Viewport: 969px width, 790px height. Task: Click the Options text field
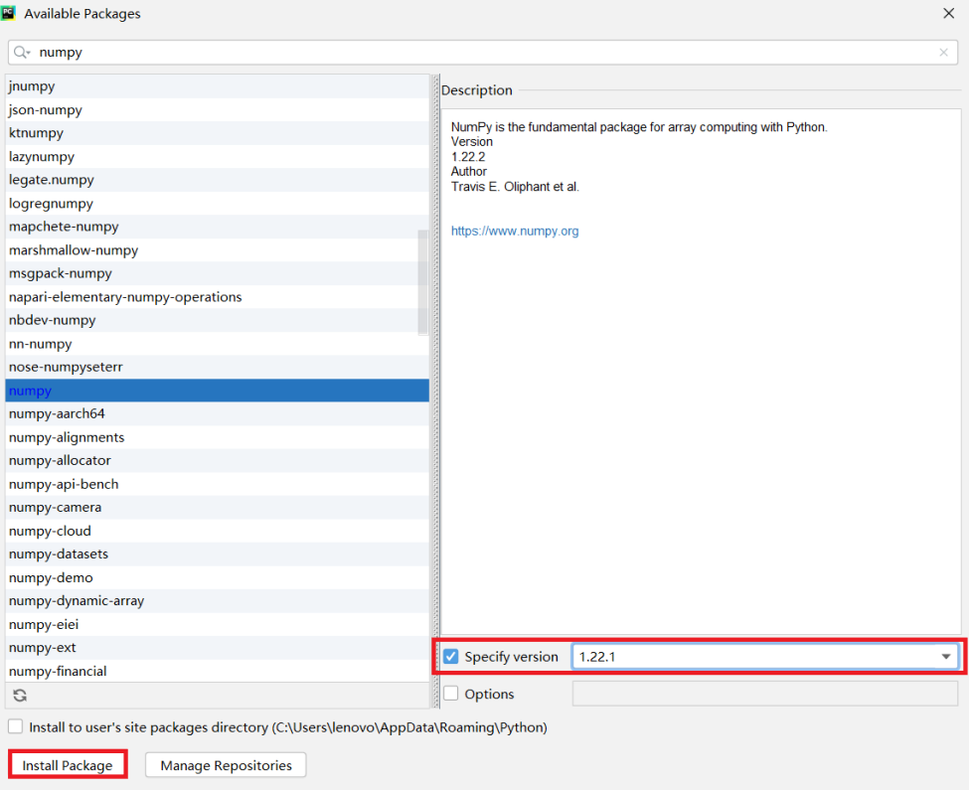pyautogui.click(x=765, y=693)
